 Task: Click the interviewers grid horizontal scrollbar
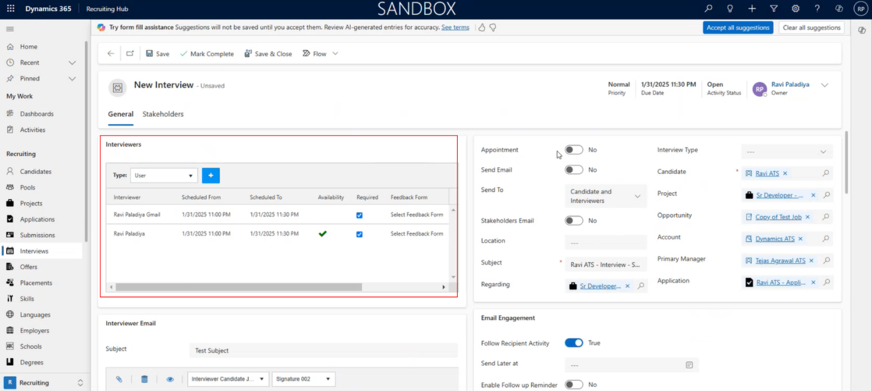(x=239, y=287)
